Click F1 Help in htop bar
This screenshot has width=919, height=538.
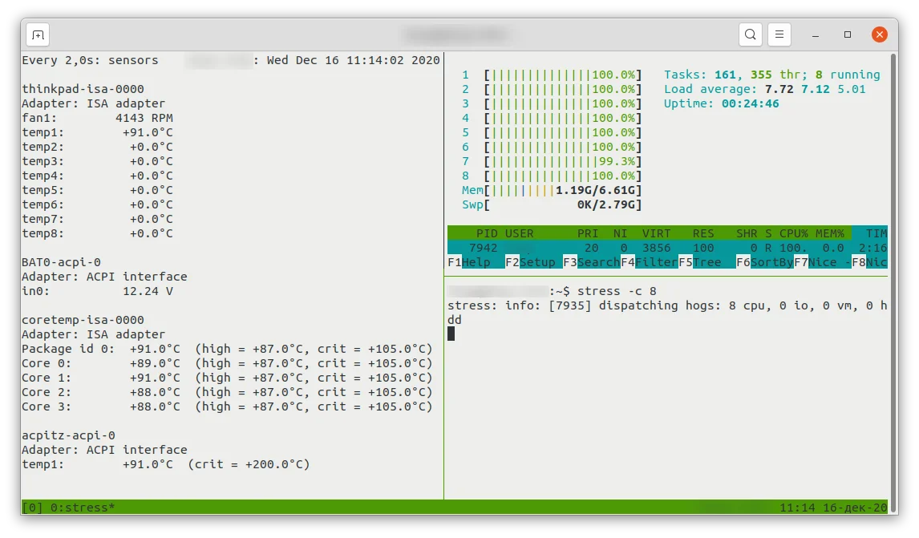pyautogui.click(x=469, y=262)
